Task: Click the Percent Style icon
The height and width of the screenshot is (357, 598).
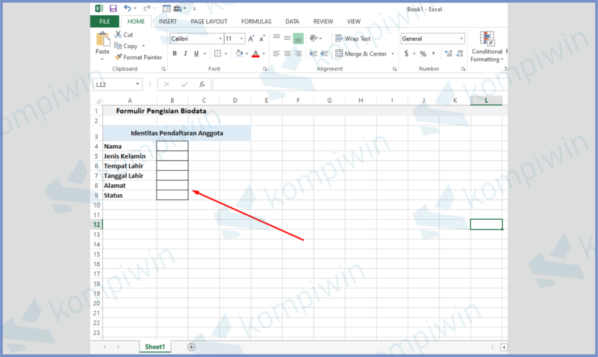Action: pos(423,54)
